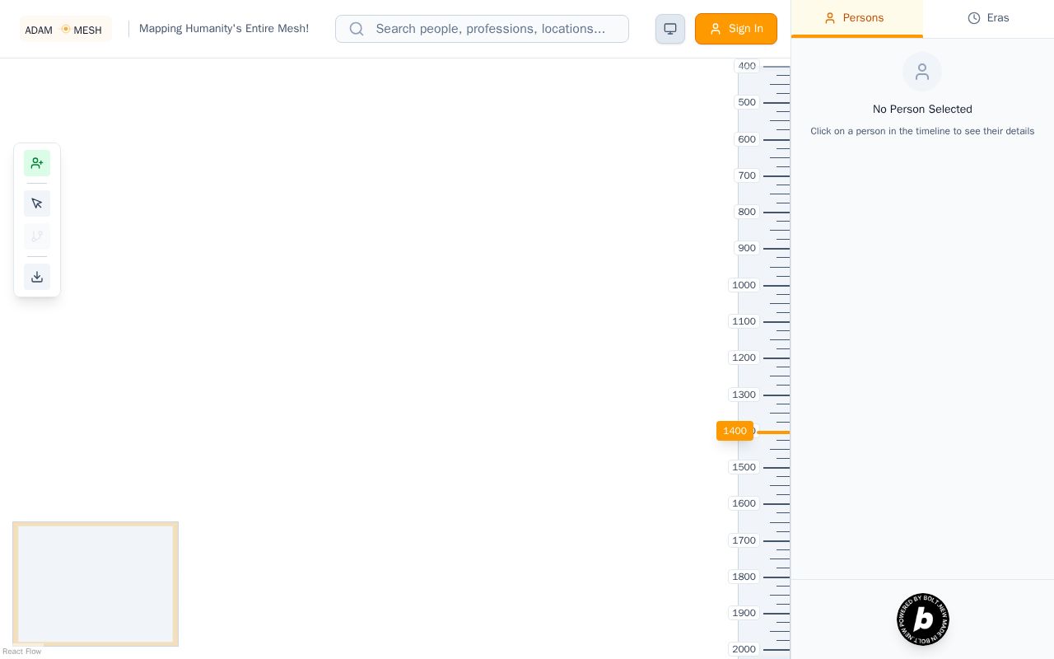Screen dimensions: 1054x659
Task: Click the 'Click on a person' hint text
Action: [x=922, y=131]
